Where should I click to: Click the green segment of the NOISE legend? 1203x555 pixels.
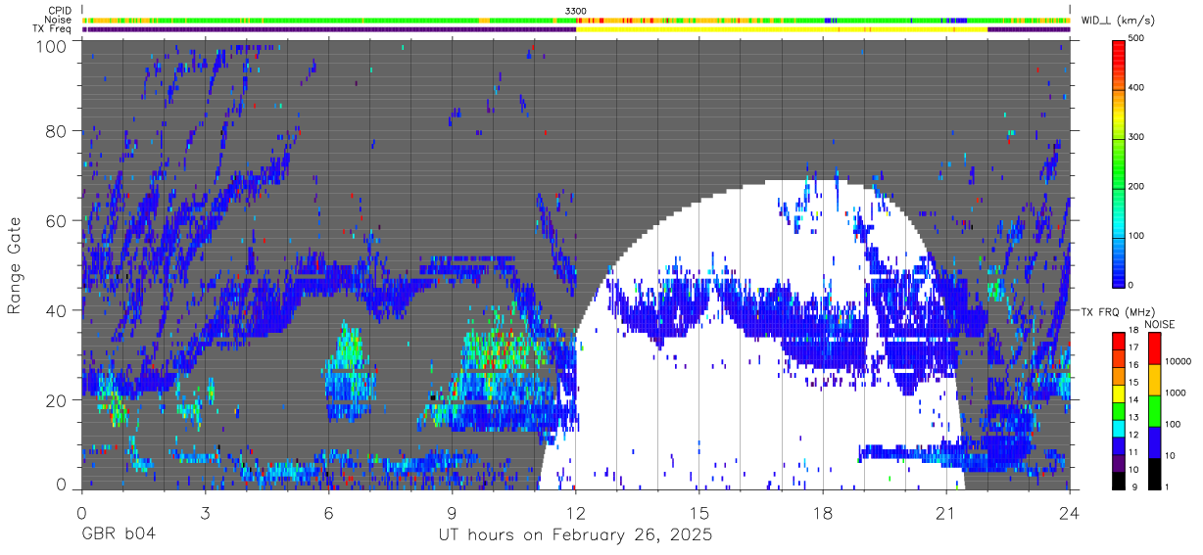point(1152,411)
